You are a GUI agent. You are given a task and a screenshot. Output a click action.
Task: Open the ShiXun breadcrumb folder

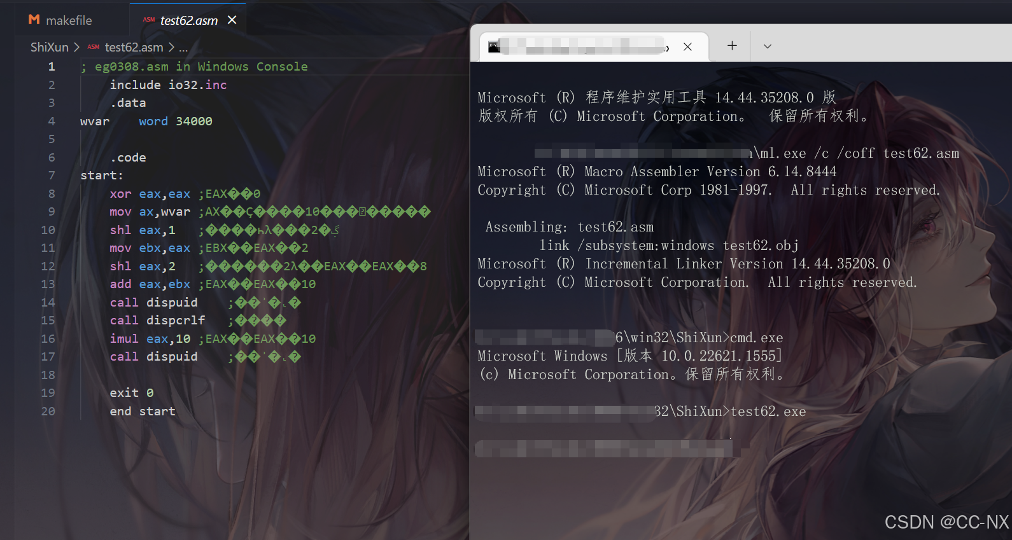click(50, 48)
